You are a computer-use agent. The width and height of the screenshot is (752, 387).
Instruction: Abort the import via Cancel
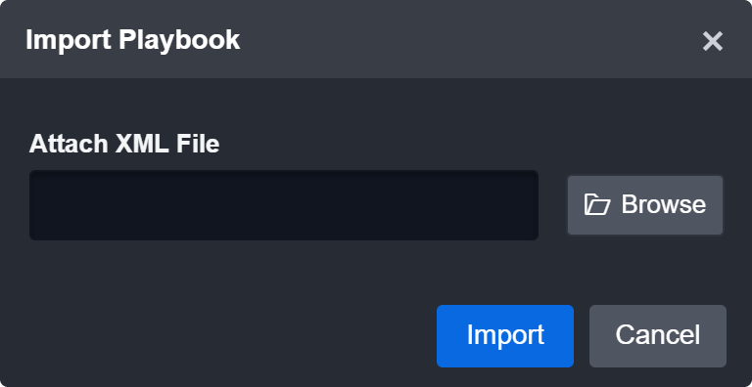click(x=658, y=336)
